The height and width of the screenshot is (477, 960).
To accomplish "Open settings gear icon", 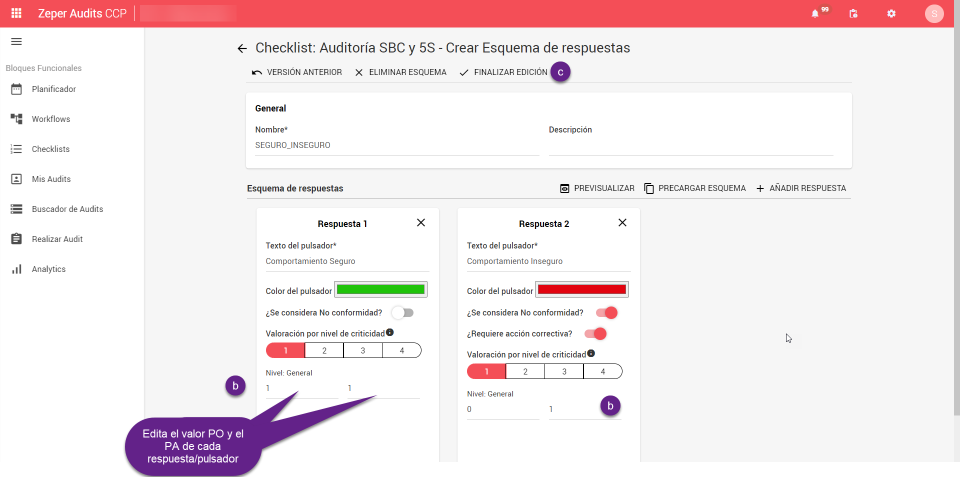I will [891, 13].
